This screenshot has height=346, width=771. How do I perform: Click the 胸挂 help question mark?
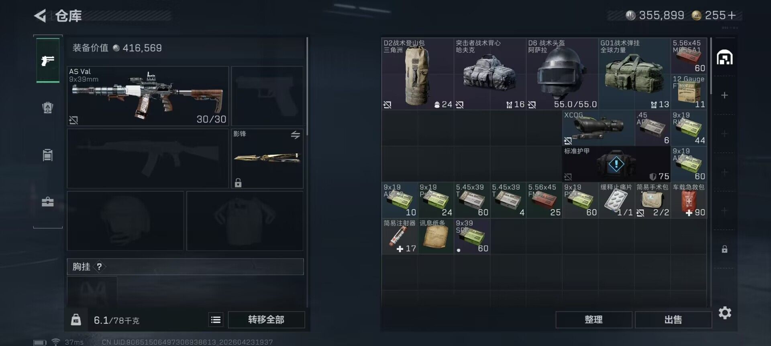coord(99,267)
